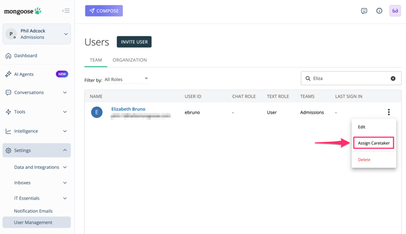Viewport: 406px width, 234px height.
Task: Click the search magnifier icon
Action: tap(308, 78)
